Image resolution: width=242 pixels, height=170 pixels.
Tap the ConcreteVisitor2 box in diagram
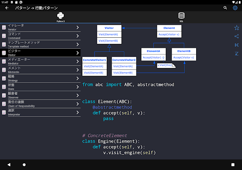click(124, 67)
